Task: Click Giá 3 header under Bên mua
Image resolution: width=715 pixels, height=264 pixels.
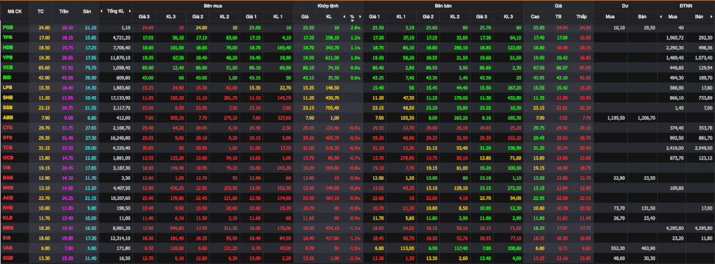Action: click(x=144, y=17)
